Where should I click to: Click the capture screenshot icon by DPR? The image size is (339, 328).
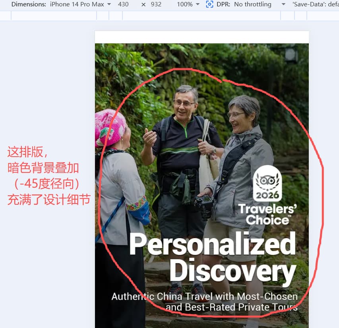[x=209, y=4]
